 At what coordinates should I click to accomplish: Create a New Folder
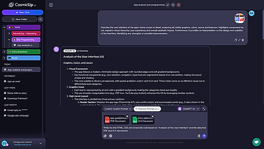tap(19, 19)
